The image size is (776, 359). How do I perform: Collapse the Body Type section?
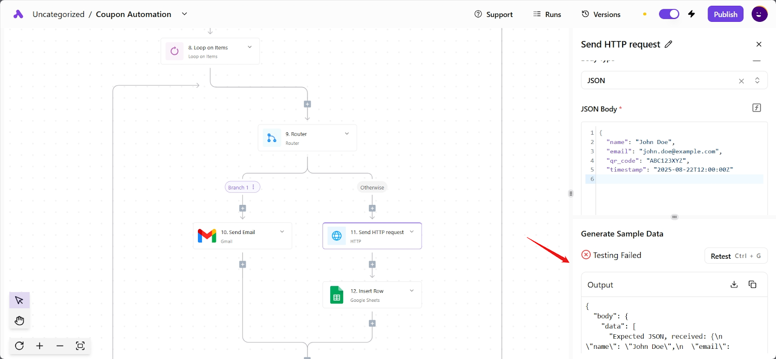[x=757, y=61]
